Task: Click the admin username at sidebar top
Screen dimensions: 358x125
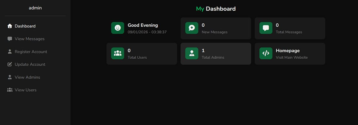Action: [x=35, y=8]
